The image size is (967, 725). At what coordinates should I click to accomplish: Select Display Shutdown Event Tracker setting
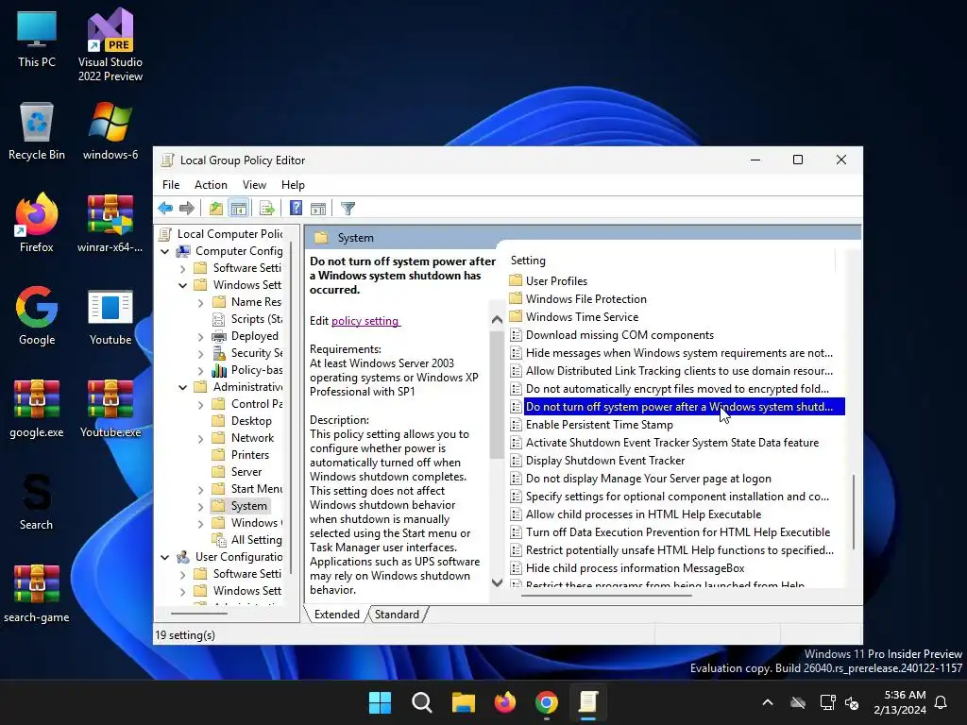point(605,461)
